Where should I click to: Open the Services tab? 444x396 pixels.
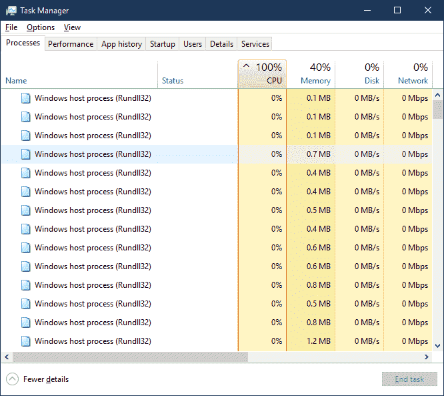tap(255, 44)
